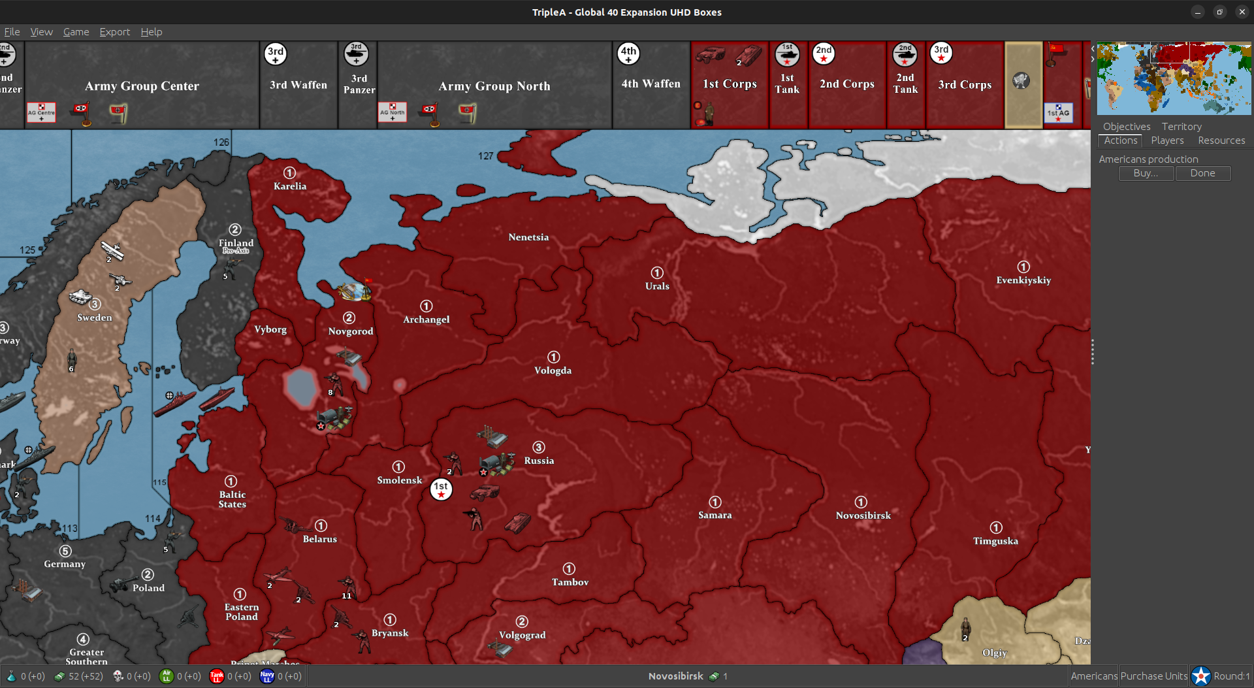
Task: Switch to the Objectives tab
Action: tap(1127, 126)
